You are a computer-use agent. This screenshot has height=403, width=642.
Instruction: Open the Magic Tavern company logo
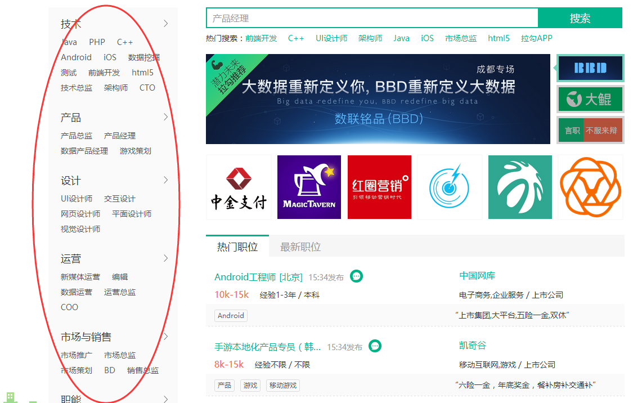click(x=309, y=187)
